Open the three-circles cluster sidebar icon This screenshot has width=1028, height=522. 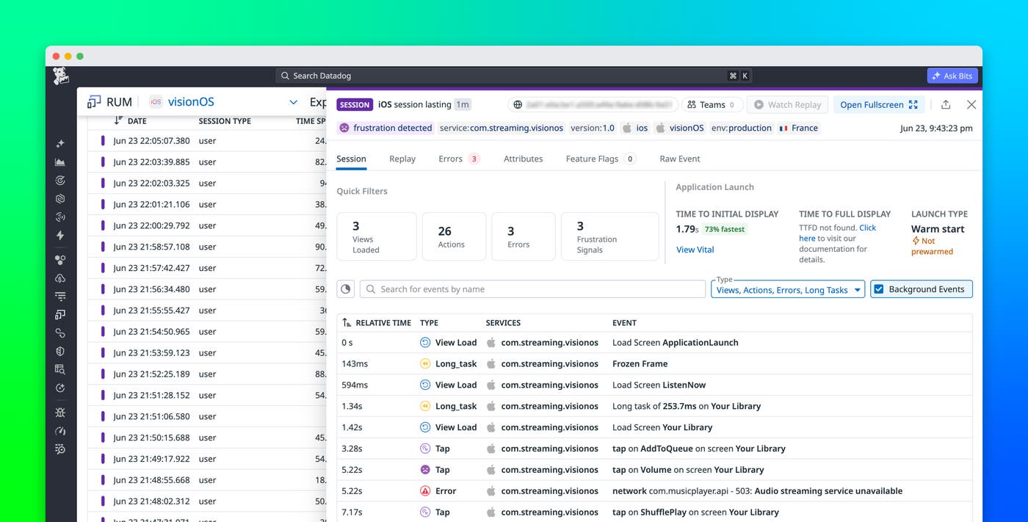click(60, 260)
